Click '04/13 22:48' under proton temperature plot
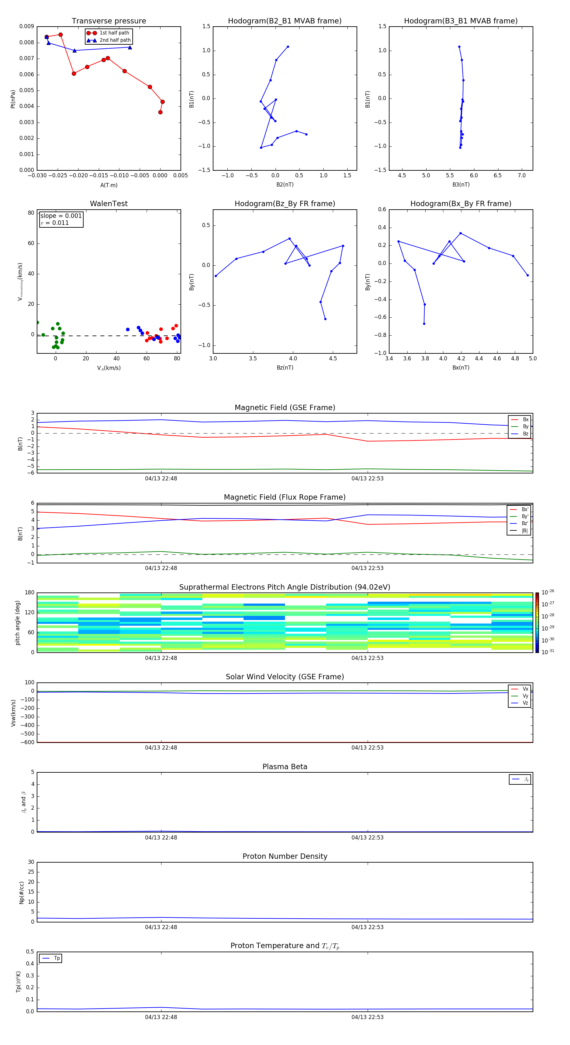Screen dimensions: 570x1045 161,1017
